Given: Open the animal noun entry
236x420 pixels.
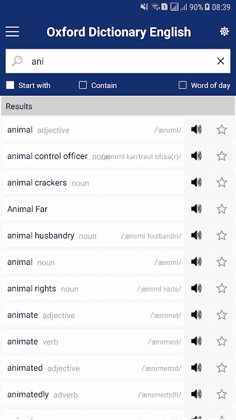Looking at the screenshot, I should tap(92, 262).
